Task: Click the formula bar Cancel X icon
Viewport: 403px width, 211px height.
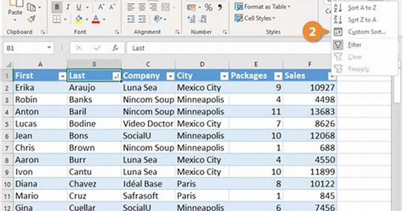Action: coord(79,48)
